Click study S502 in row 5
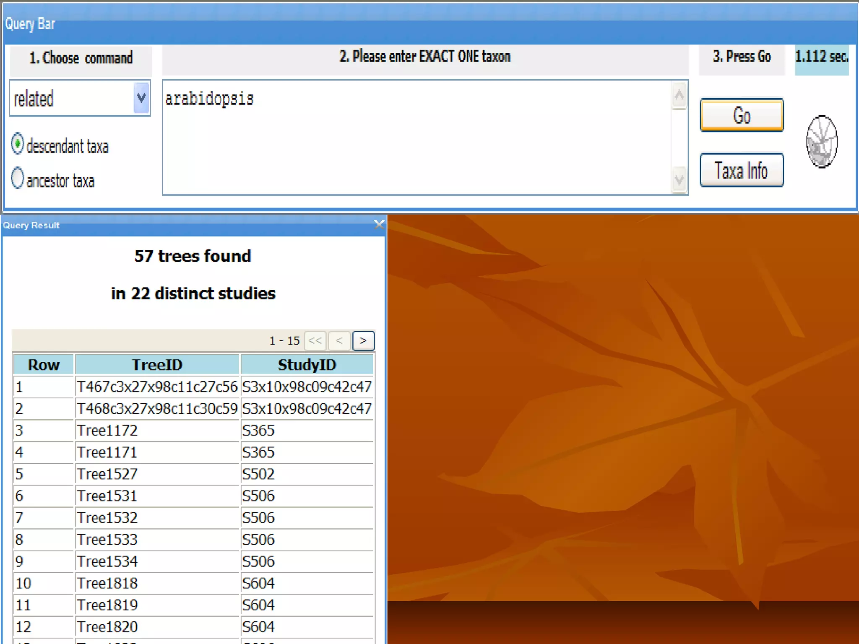This screenshot has height=644, width=859. (258, 474)
